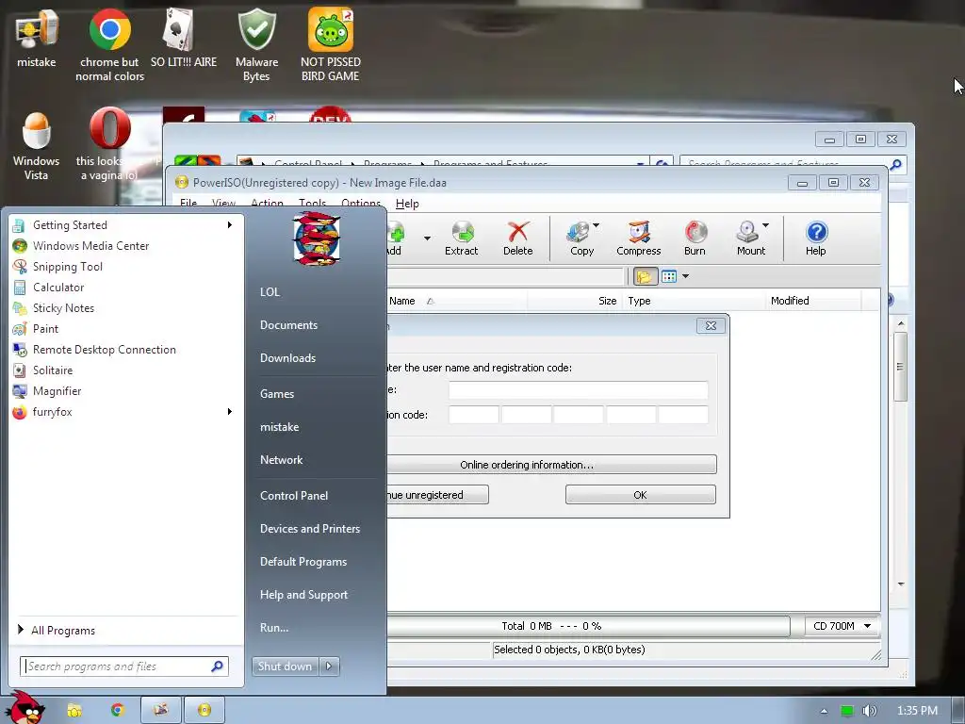
Task: Click the Extract toolbar icon in PowerISO
Action: 462,239
